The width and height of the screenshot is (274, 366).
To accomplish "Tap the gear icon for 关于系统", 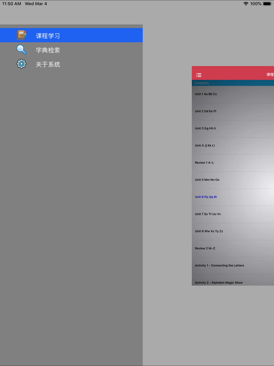I will (x=21, y=64).
